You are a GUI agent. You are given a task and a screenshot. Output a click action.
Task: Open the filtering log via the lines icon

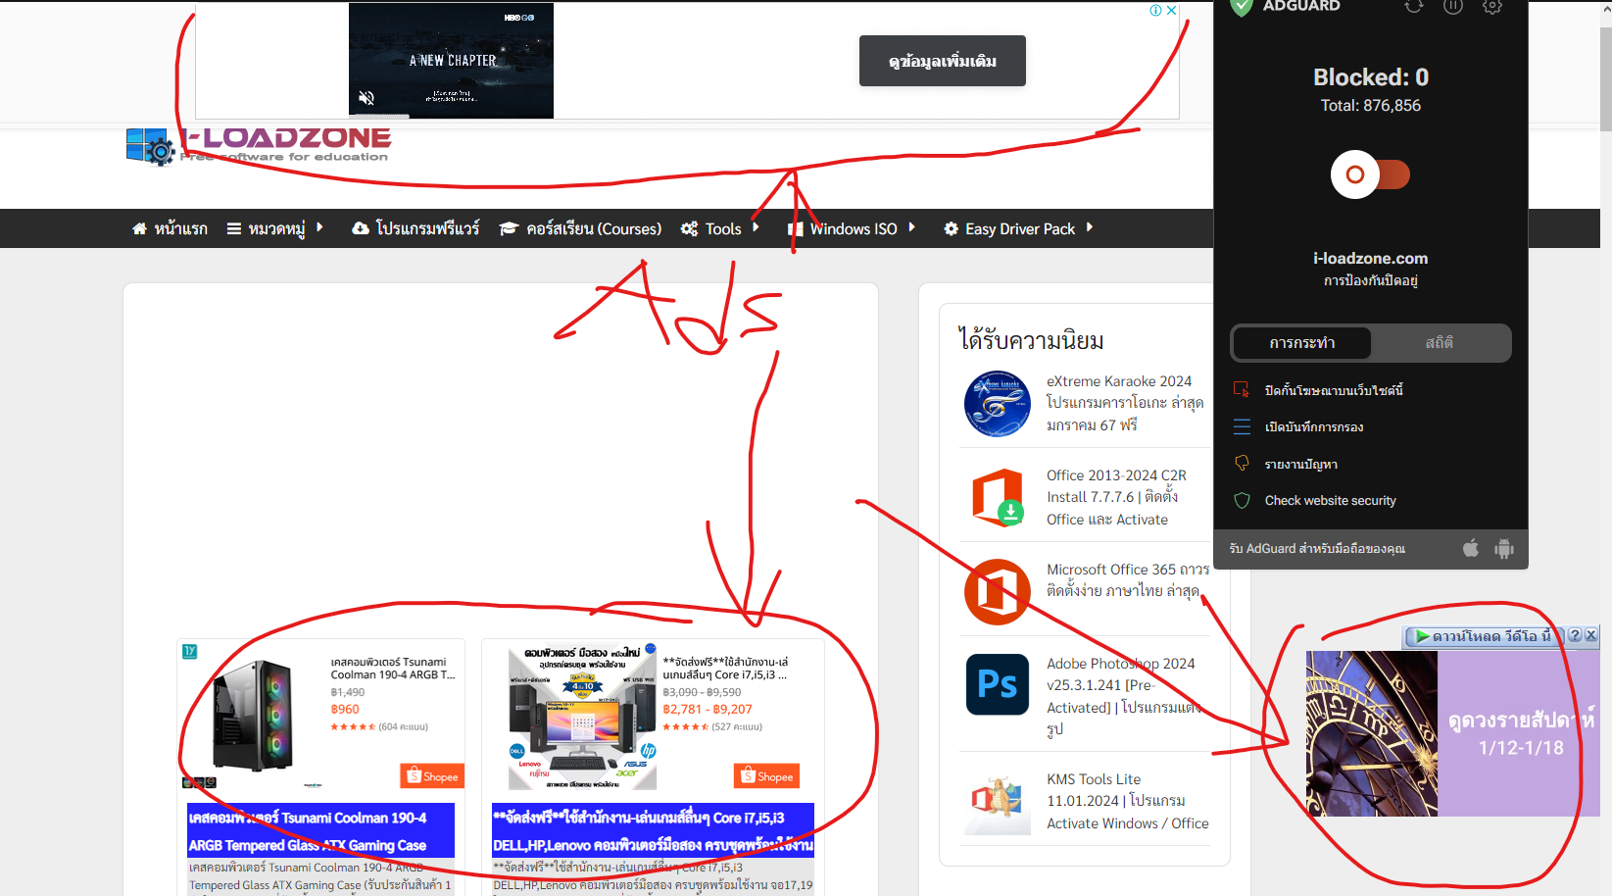pos(1242,426)
